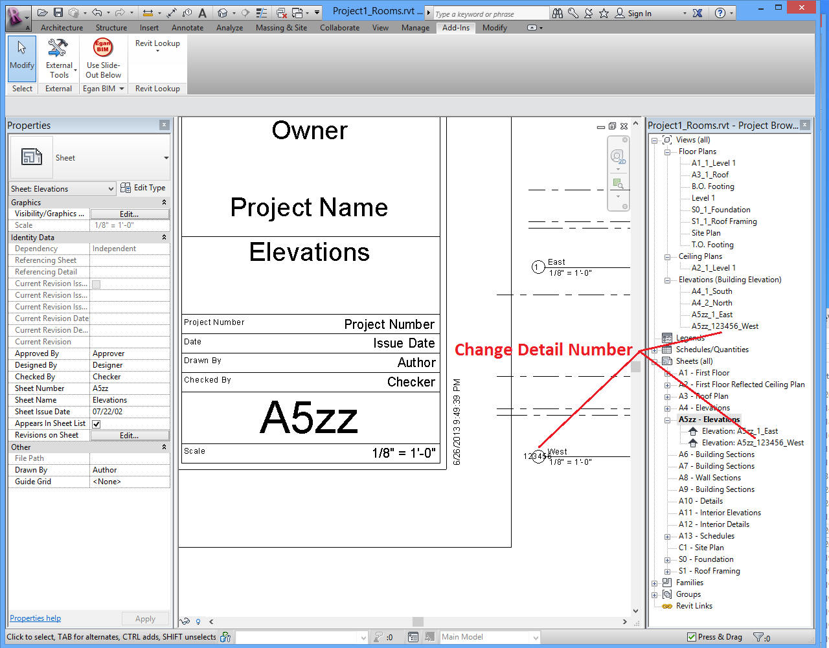Open the Architecture ribbon tab
The image size is (829, 648).
pyautogui.click(x=62, y=28)
